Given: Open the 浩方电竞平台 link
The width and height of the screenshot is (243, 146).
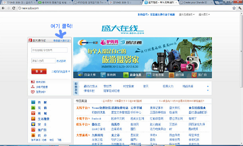Looking at the screenshot, I should 158,129.
